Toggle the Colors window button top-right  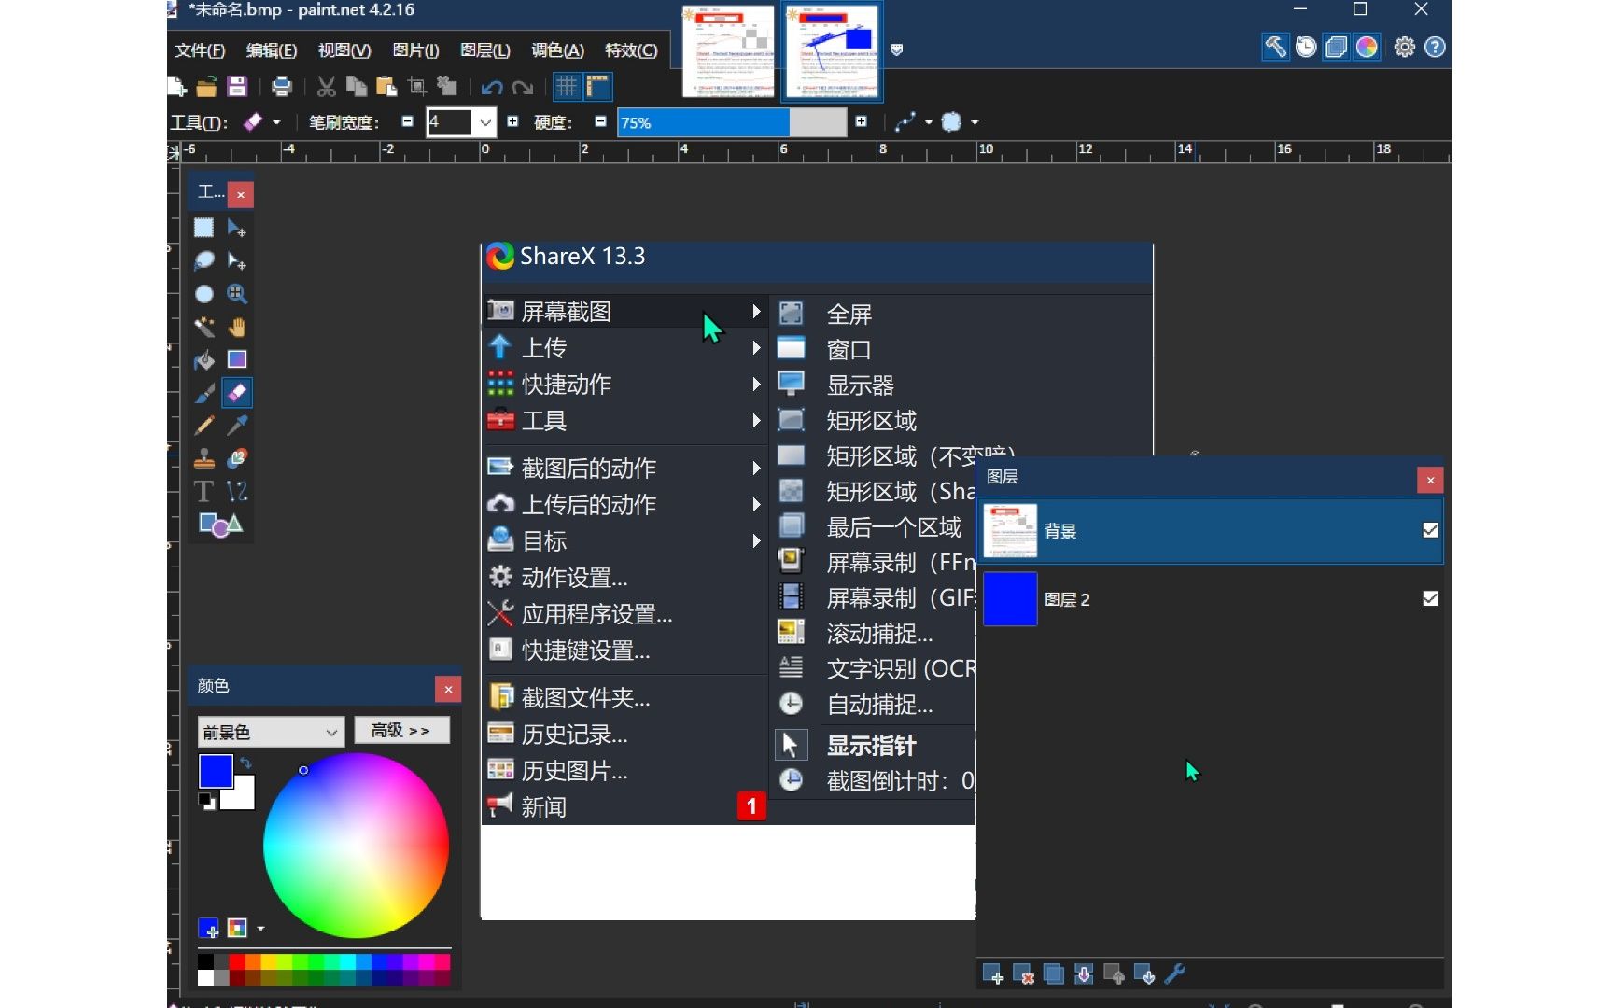click(1367, 47)
